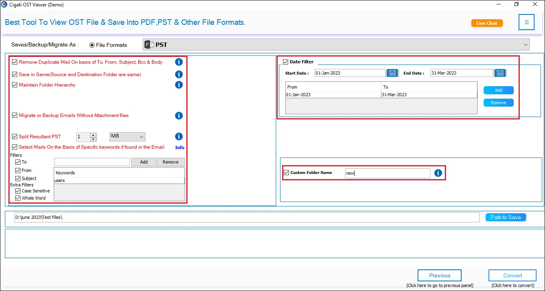545x291 pixels.
Task: Click the Live Chat button
Action: 486,23
